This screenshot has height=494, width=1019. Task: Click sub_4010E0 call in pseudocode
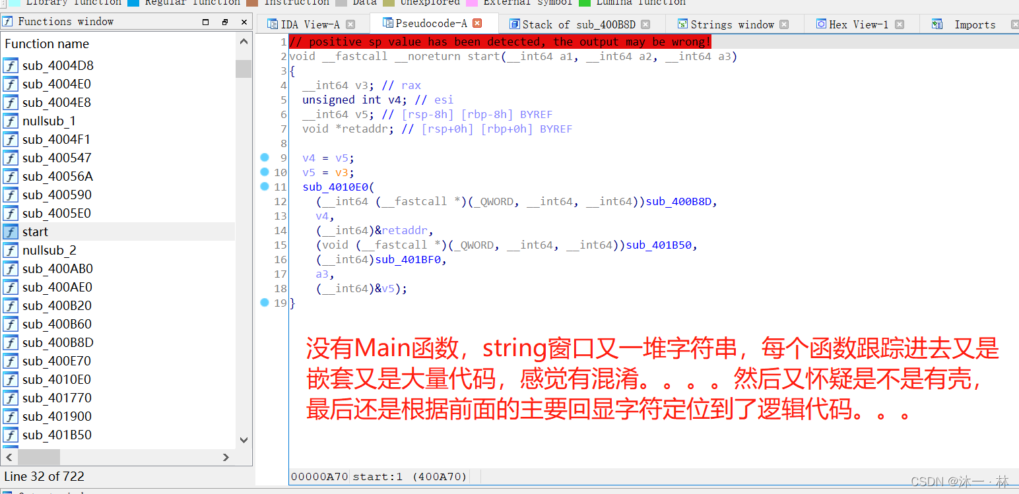point(335,187)
